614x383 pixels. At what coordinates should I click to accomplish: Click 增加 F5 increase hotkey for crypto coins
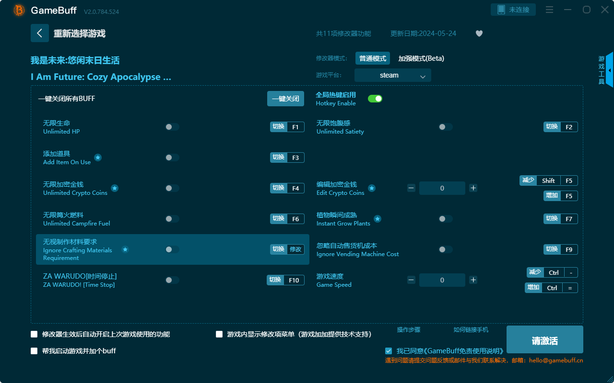coord(561,196)
